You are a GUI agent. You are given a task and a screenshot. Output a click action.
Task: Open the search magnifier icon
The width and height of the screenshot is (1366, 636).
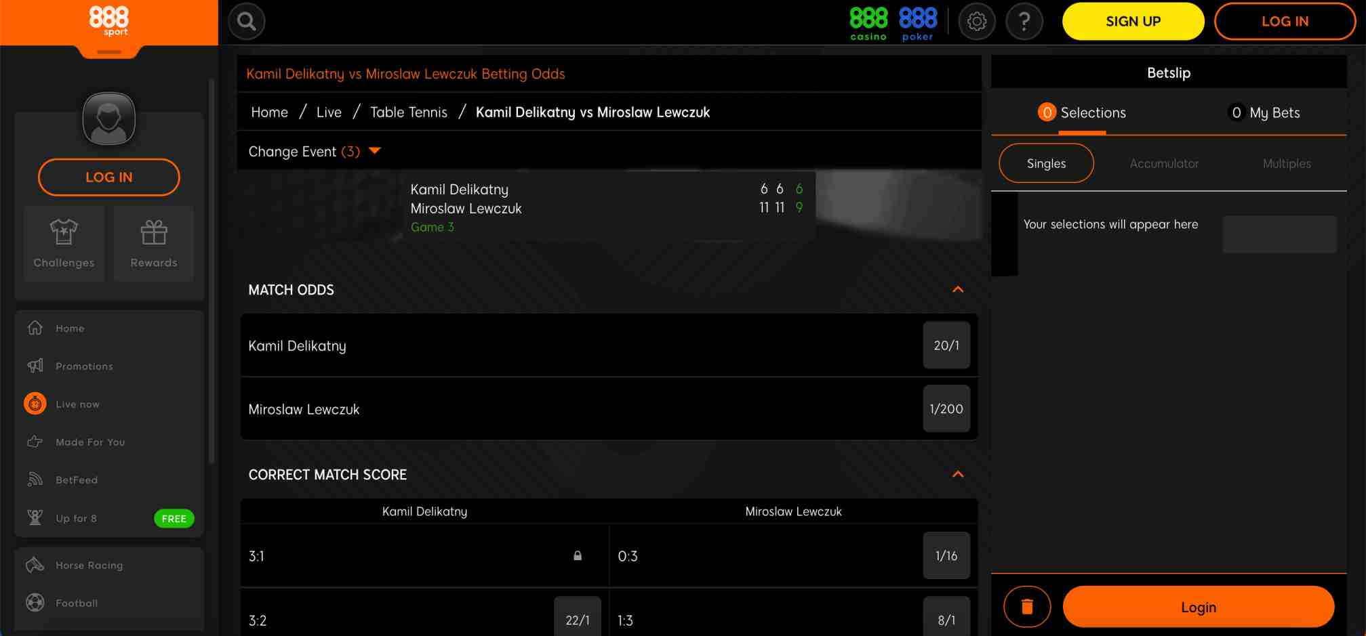tap(246, 21)
